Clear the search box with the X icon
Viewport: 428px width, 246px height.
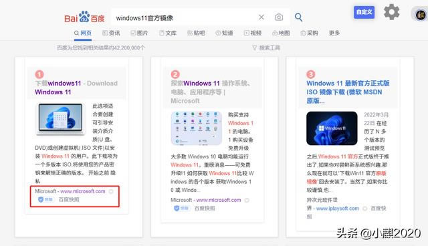(x=261, y=17)
